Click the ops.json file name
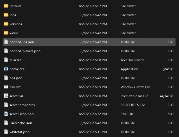Screen dimensions: 179x137 point(16,78)
